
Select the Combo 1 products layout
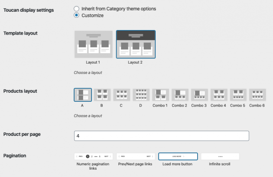[x=160, y=95]
